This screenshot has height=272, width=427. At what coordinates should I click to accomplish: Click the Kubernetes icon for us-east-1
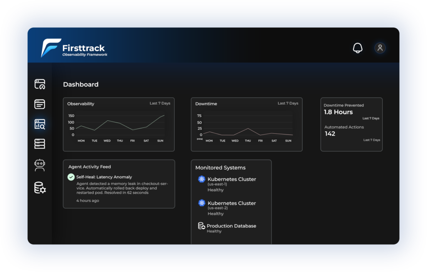click(x=202, y=179)
